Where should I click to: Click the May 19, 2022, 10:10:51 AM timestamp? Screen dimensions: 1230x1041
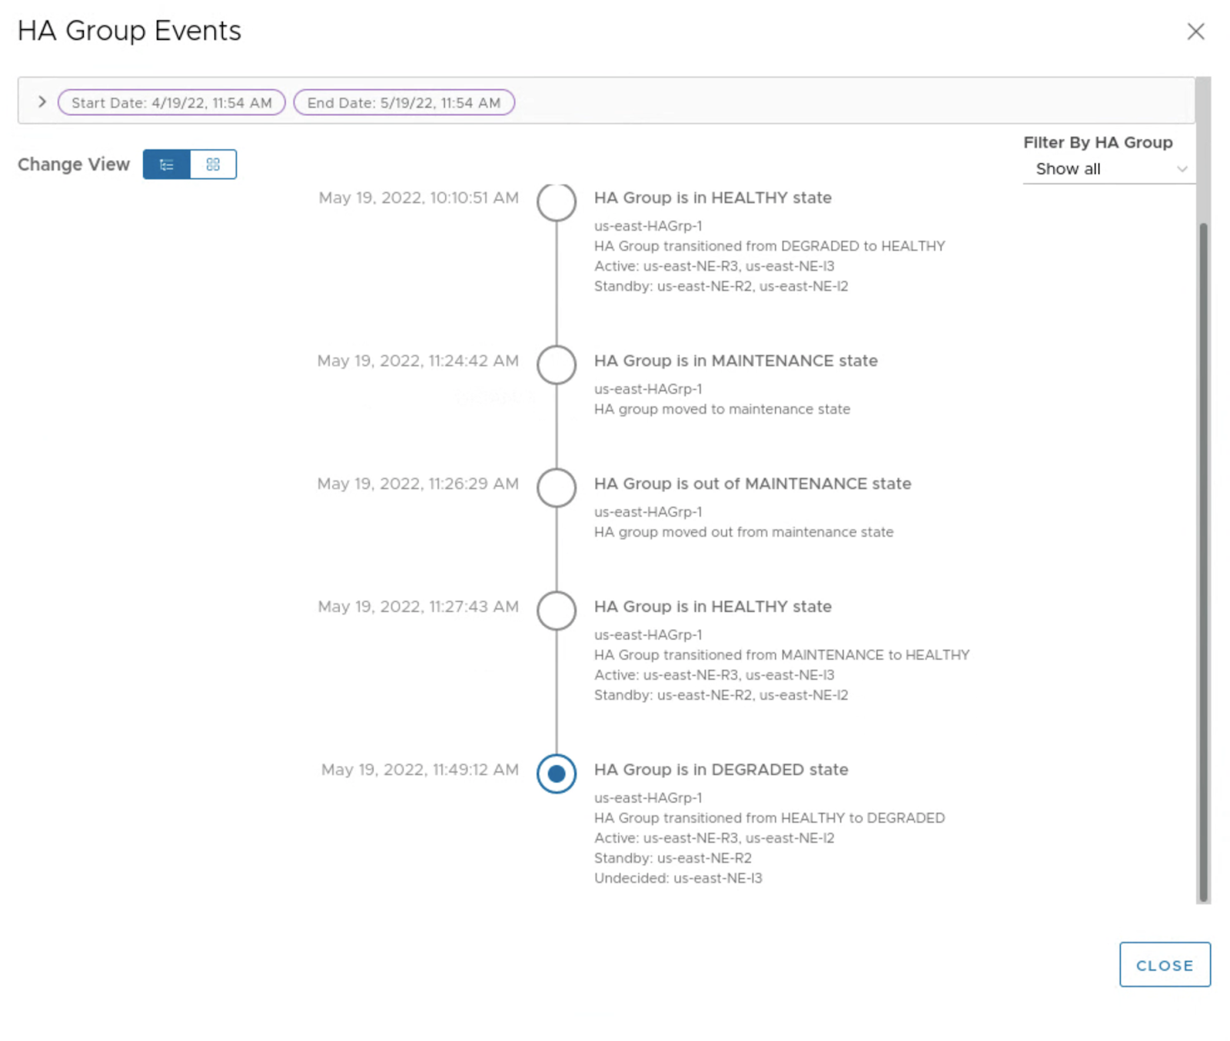(x=418, y=198)
